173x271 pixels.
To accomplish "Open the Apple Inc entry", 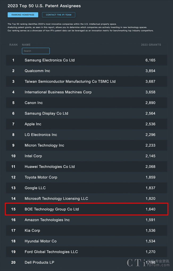I will [33, 124].
